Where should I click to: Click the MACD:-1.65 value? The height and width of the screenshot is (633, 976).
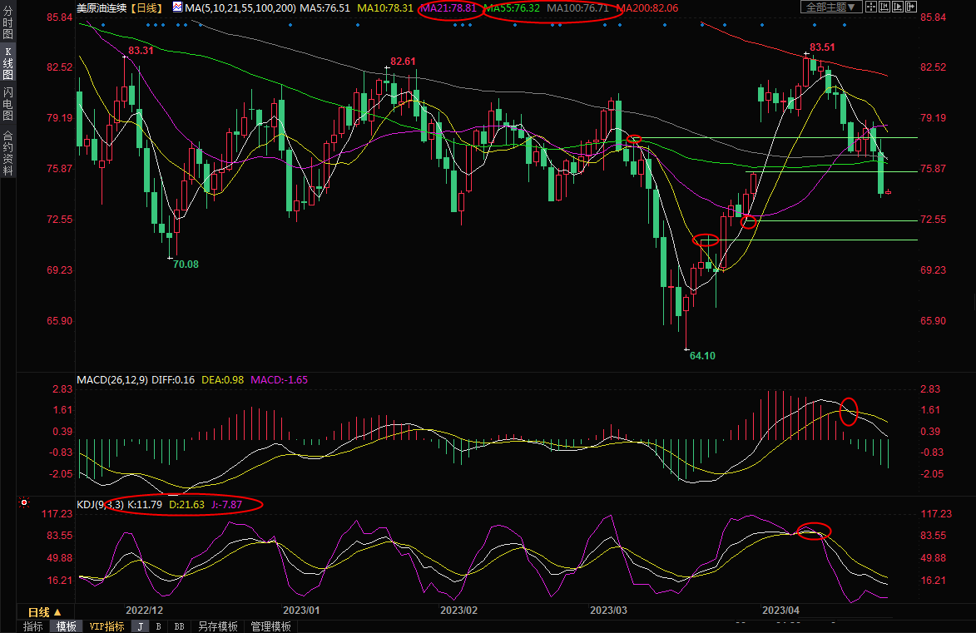tap(279, 379)
